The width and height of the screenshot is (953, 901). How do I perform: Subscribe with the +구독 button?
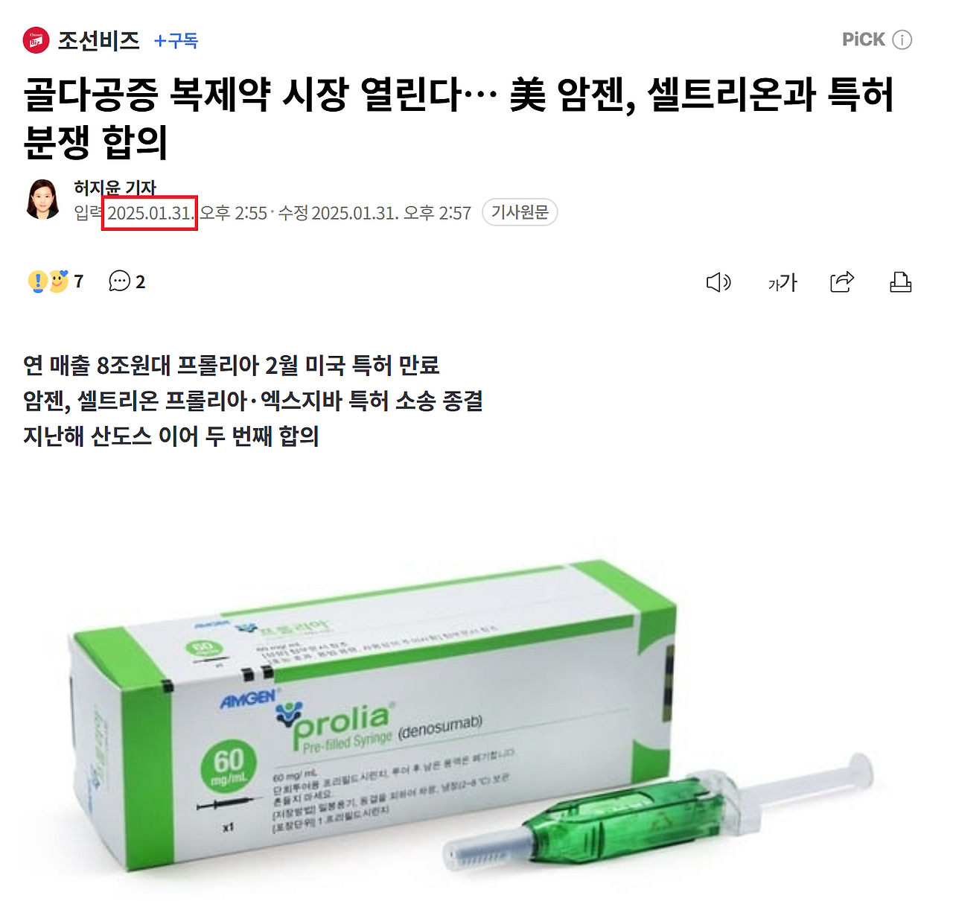176,41
